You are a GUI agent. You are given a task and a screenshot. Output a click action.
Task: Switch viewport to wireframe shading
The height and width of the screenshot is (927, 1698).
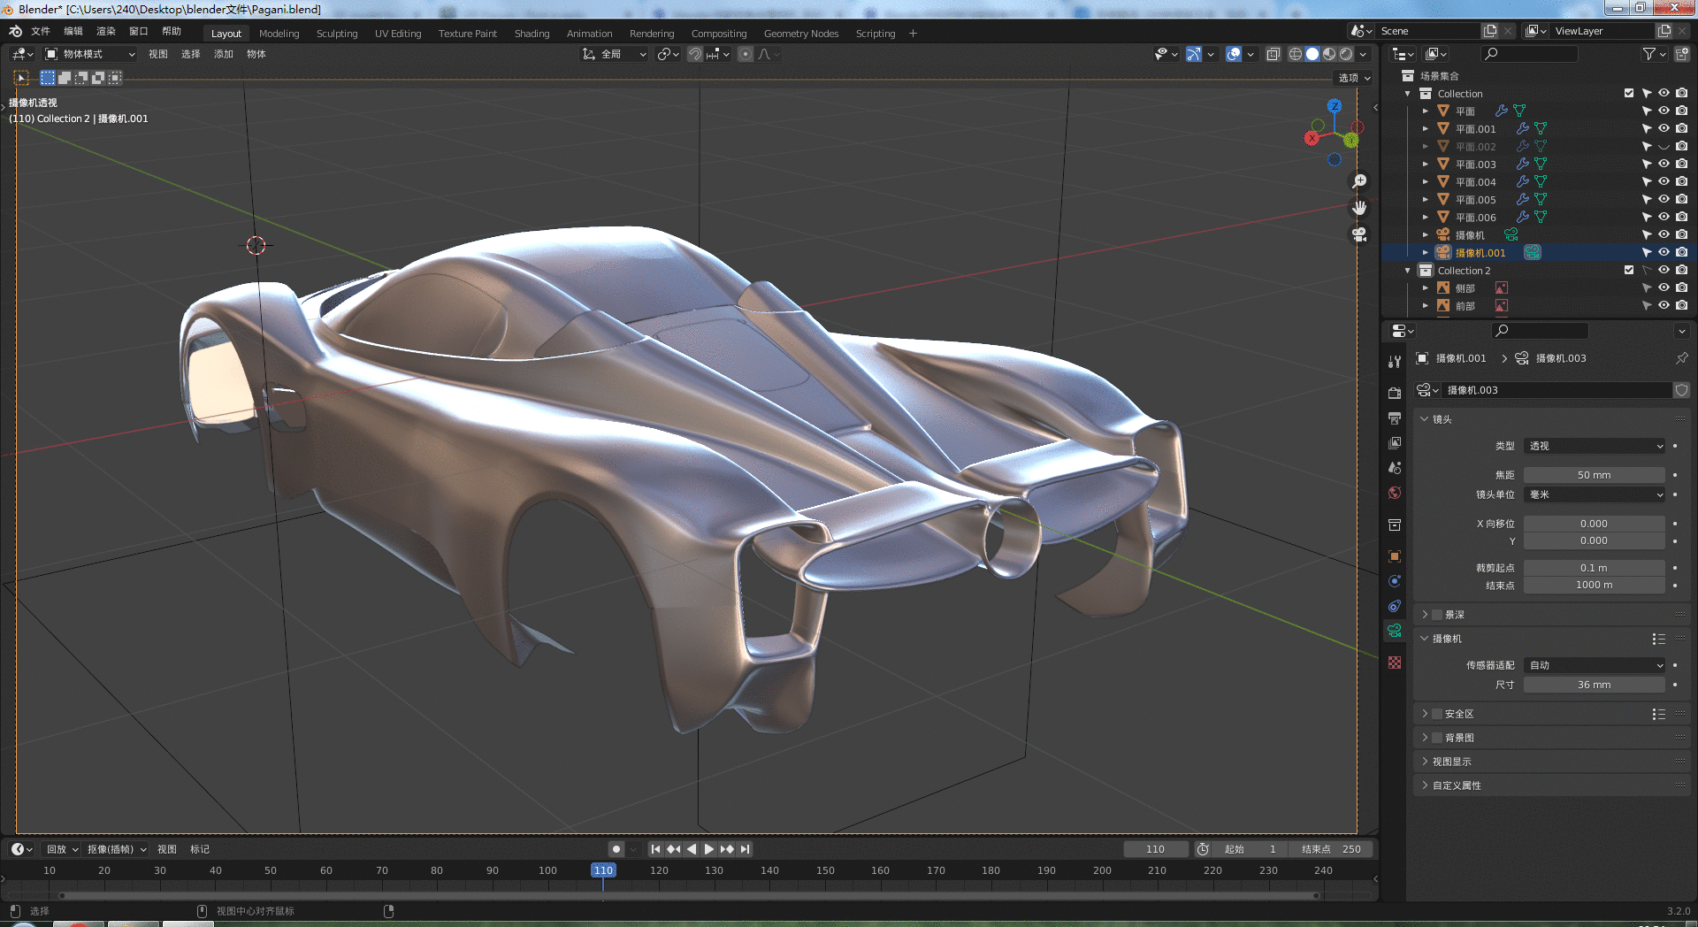1296,54
